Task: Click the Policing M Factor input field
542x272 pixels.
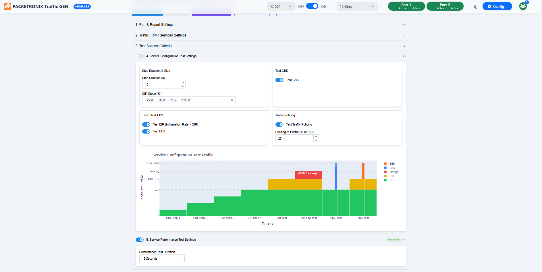Action: [x=294, y=138]
